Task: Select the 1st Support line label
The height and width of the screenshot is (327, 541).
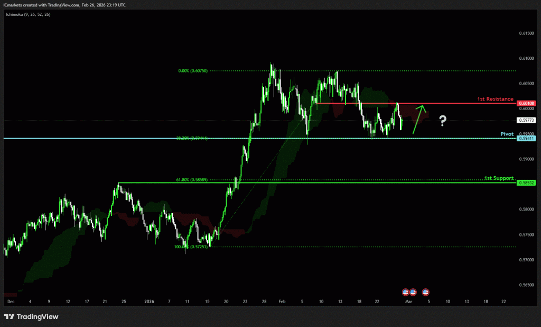Action: click(499, 178)
